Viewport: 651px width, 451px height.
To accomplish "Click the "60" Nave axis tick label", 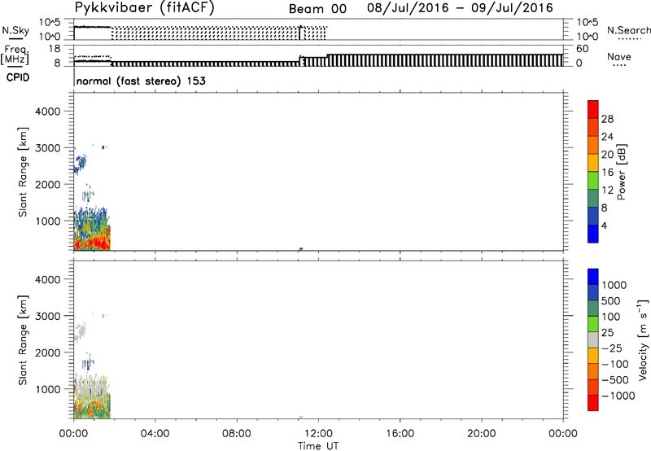I will pyautogui.click(x=582, y=49).
